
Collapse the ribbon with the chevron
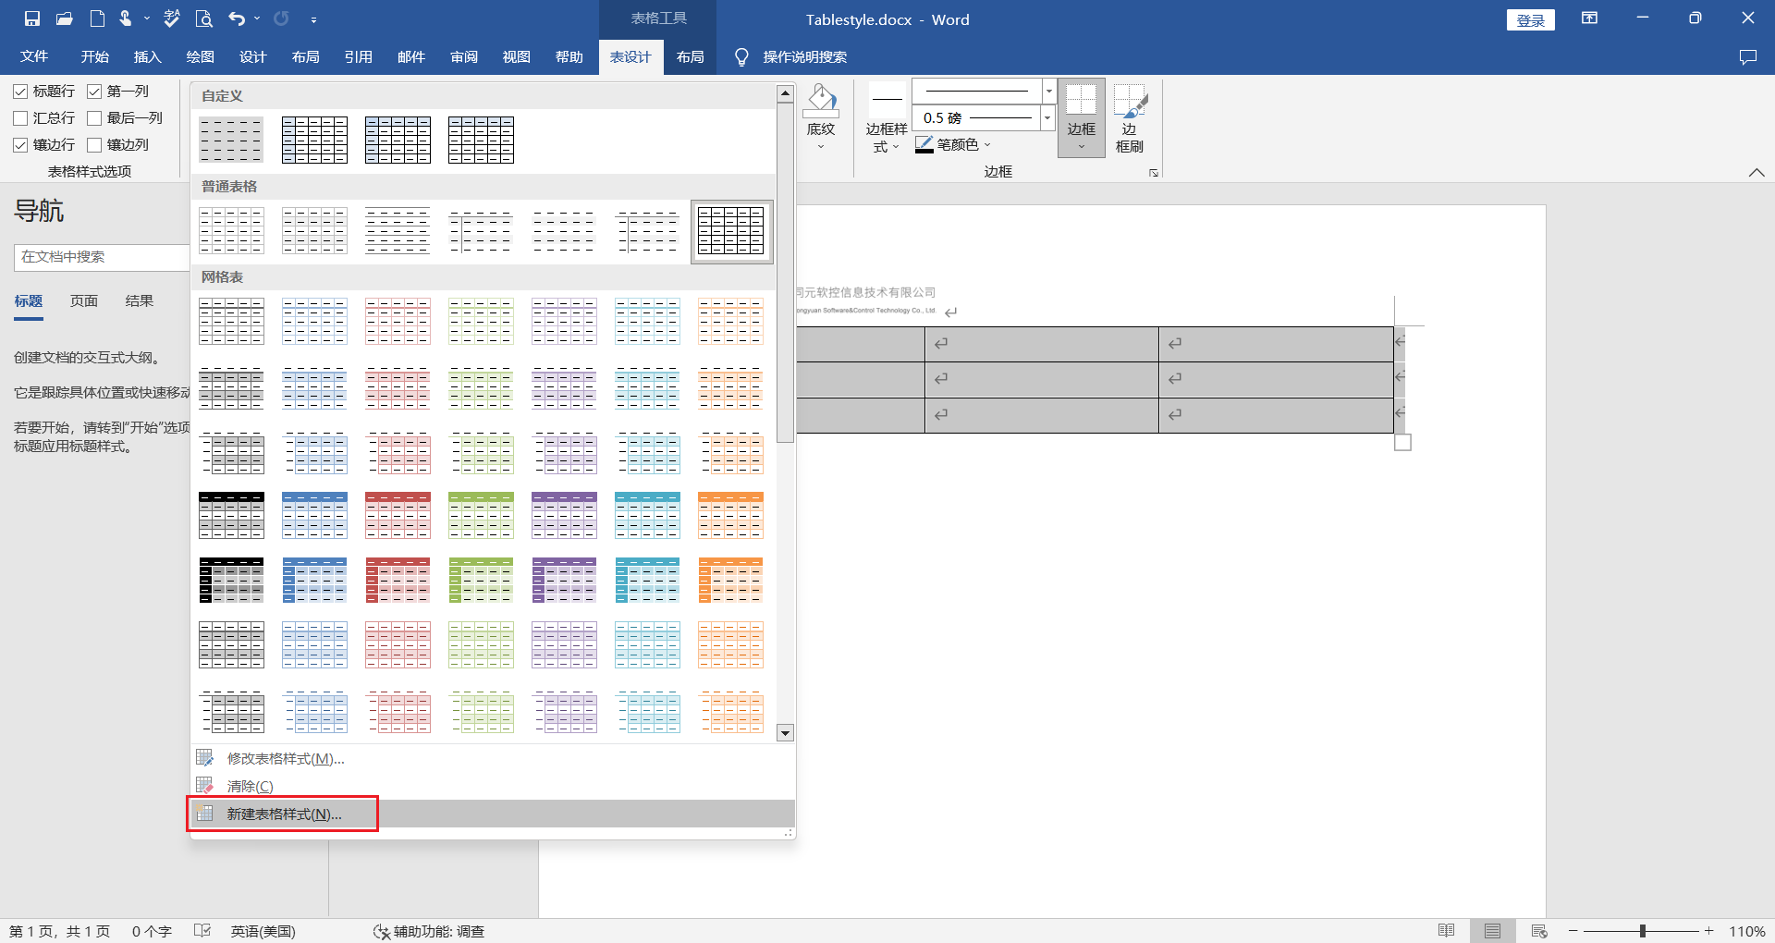coord(1757,172)
